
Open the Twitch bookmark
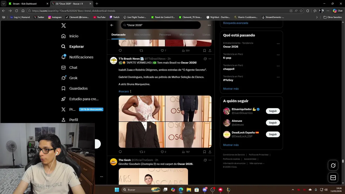pyautogui.click(x=115, y=17)
